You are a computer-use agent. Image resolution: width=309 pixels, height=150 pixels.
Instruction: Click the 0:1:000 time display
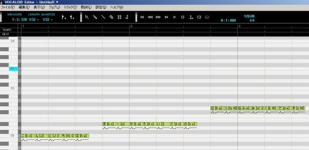[x=228, y=20]
